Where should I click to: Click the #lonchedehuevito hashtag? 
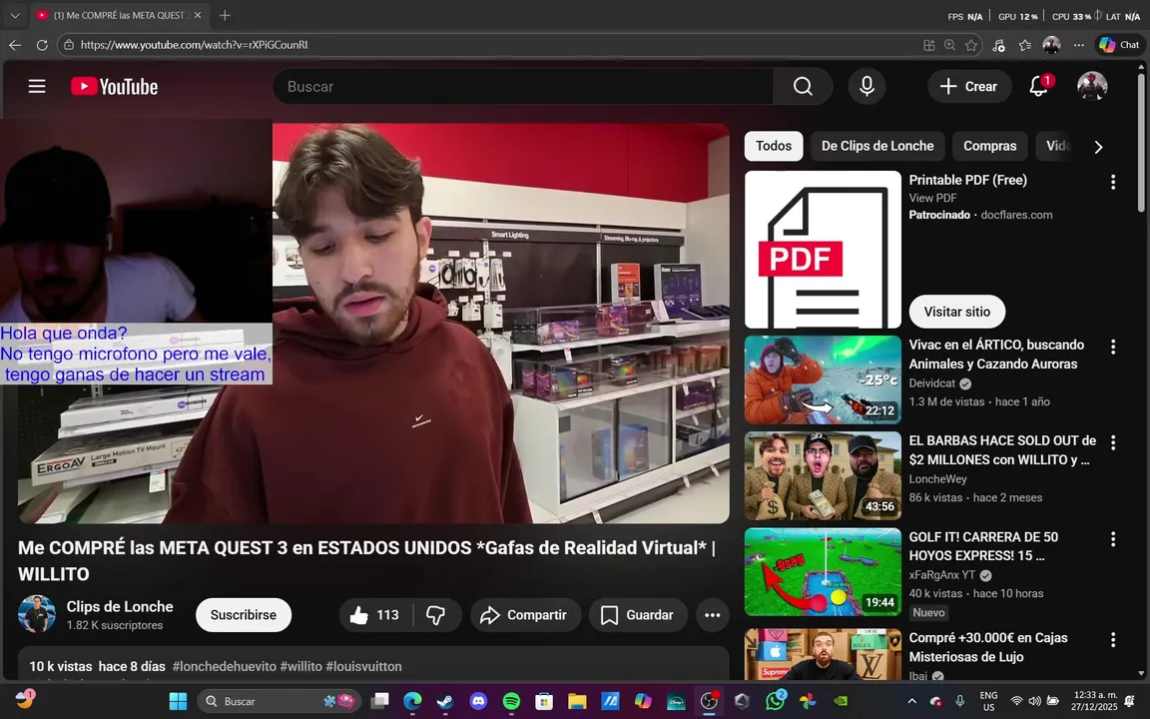pyautogui.click(x=224, y=666)
